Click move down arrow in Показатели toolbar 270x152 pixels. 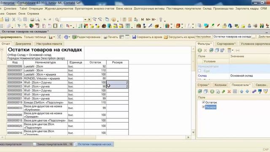[247, 92]
